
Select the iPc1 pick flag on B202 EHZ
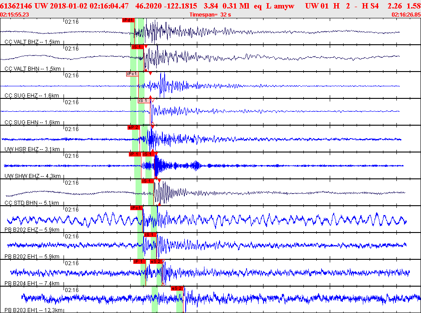click(136, 208)
